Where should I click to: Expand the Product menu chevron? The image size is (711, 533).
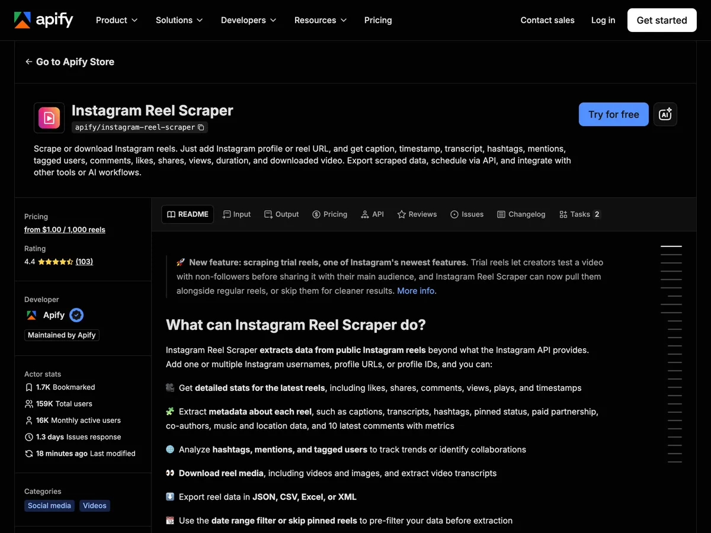click(134, 20)
